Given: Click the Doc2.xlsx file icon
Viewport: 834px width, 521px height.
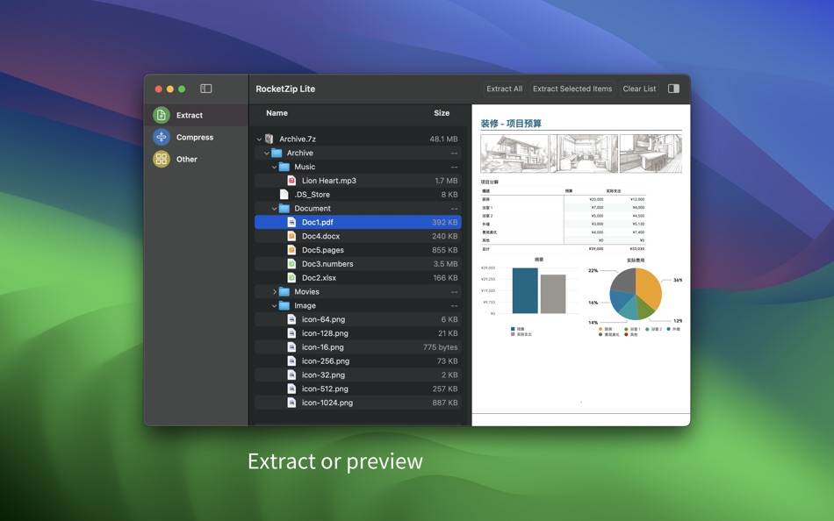Looking at the screenshot, I should (x=291, y=277).
